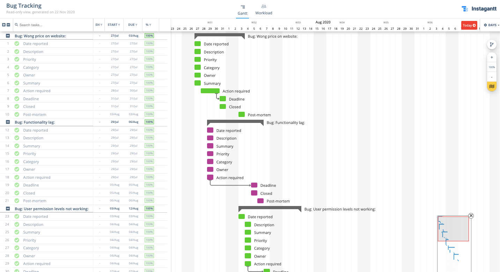Jump to today using the Today button
This screenshot has width=500, height=272.
coord(469,25)
